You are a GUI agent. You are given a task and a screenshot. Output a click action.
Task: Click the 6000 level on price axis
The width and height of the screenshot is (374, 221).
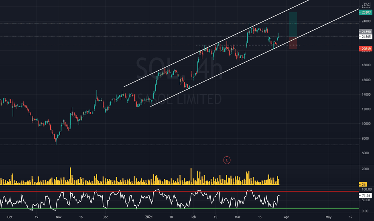[x=366, y=153]
